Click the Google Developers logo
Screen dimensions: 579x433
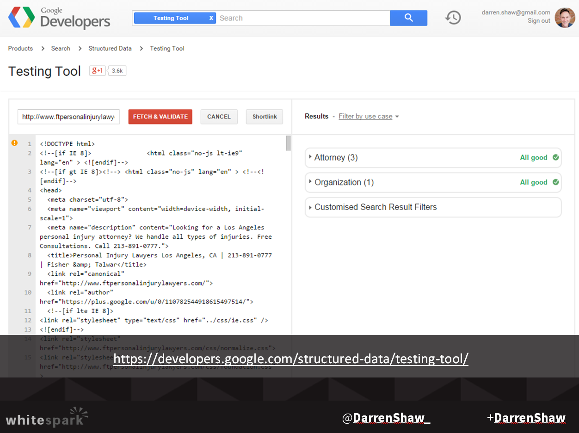tap(59, 18)
